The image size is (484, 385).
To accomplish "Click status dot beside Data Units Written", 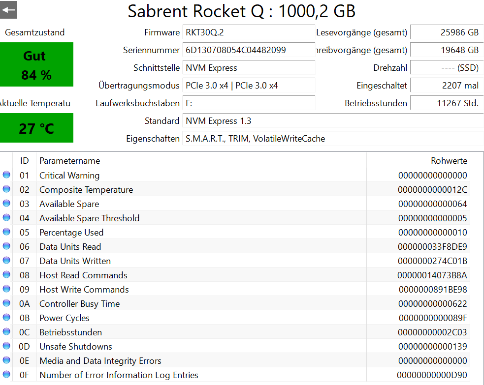I will [6, 260].
